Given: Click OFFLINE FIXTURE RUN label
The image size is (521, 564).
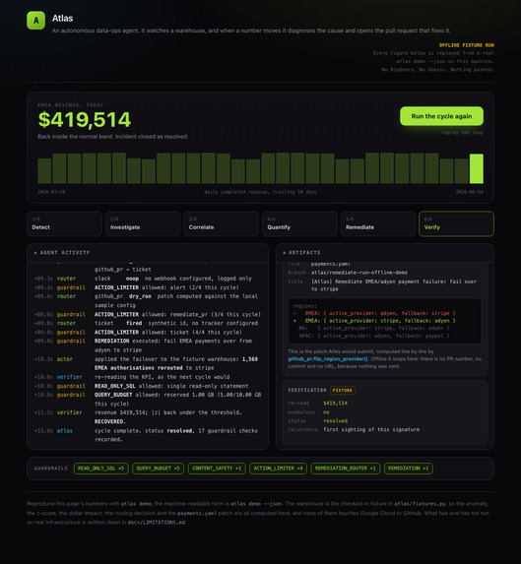Looking at the screenshot, I should [466, 45].
